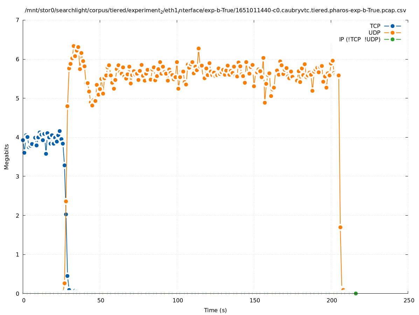Viewport: 419px width, 315px height.
Task: Toggle the IP (!TCP !UDP) legend label
Action: pos(359,39)
